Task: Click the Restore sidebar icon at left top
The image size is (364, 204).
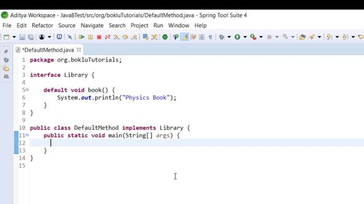Action: coord(6,52)
